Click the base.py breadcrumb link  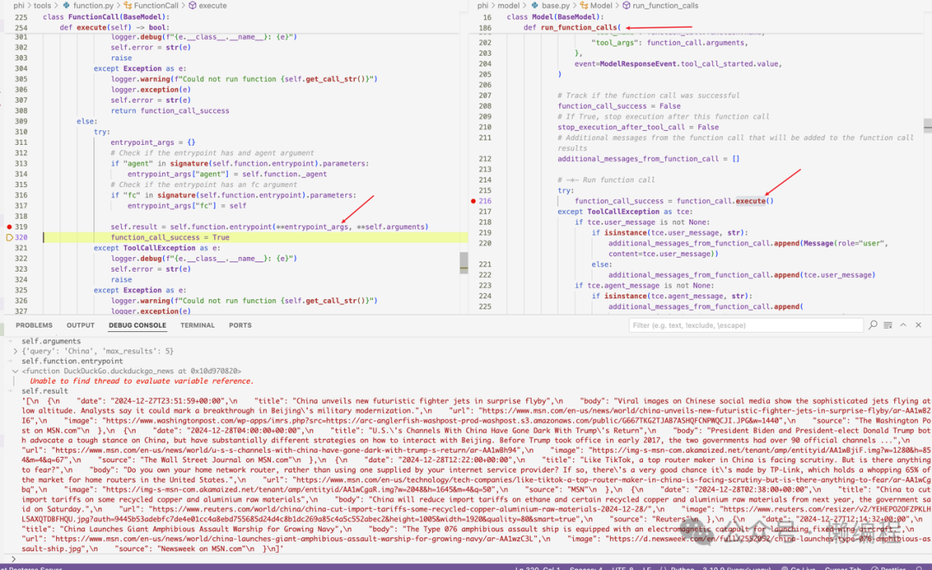[556, 5]
